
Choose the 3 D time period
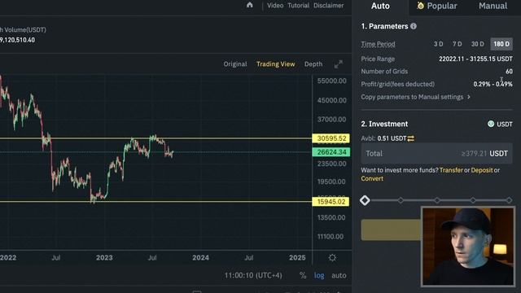[438, 44]
